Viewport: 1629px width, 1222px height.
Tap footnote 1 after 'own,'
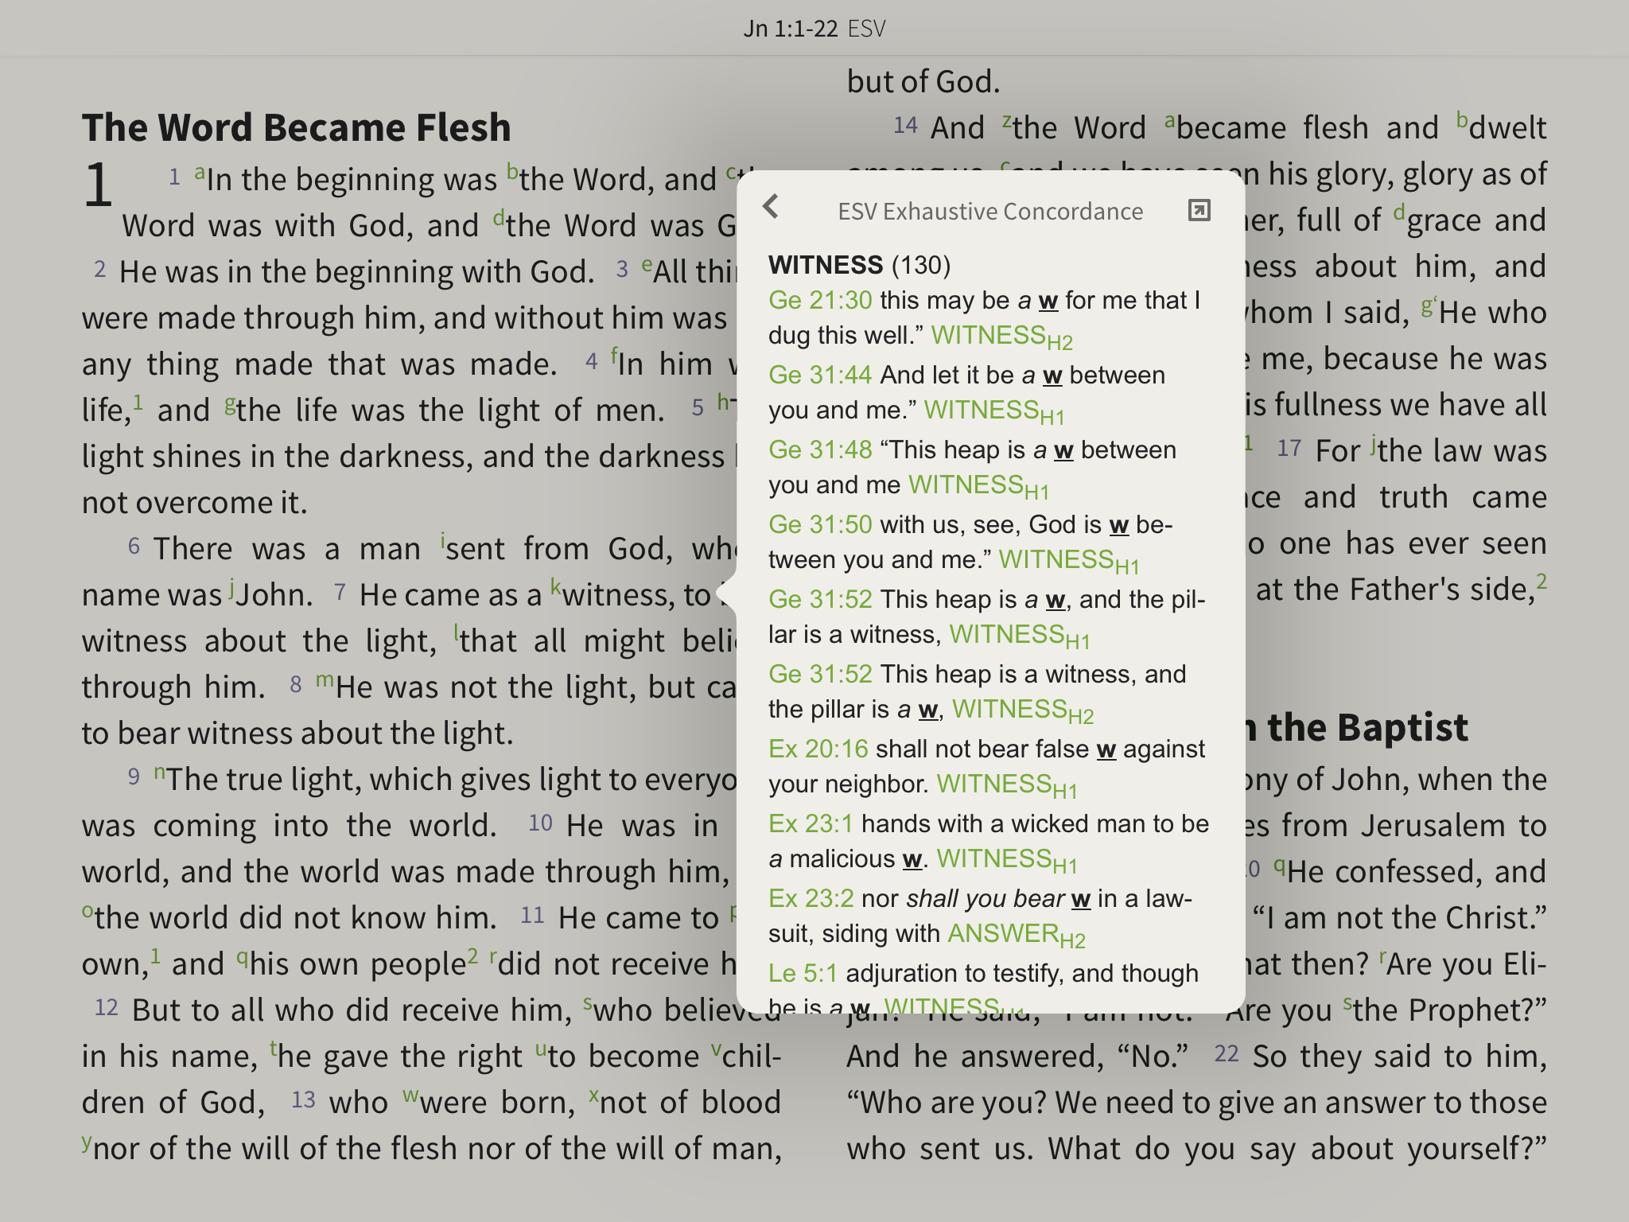point(156,955)
